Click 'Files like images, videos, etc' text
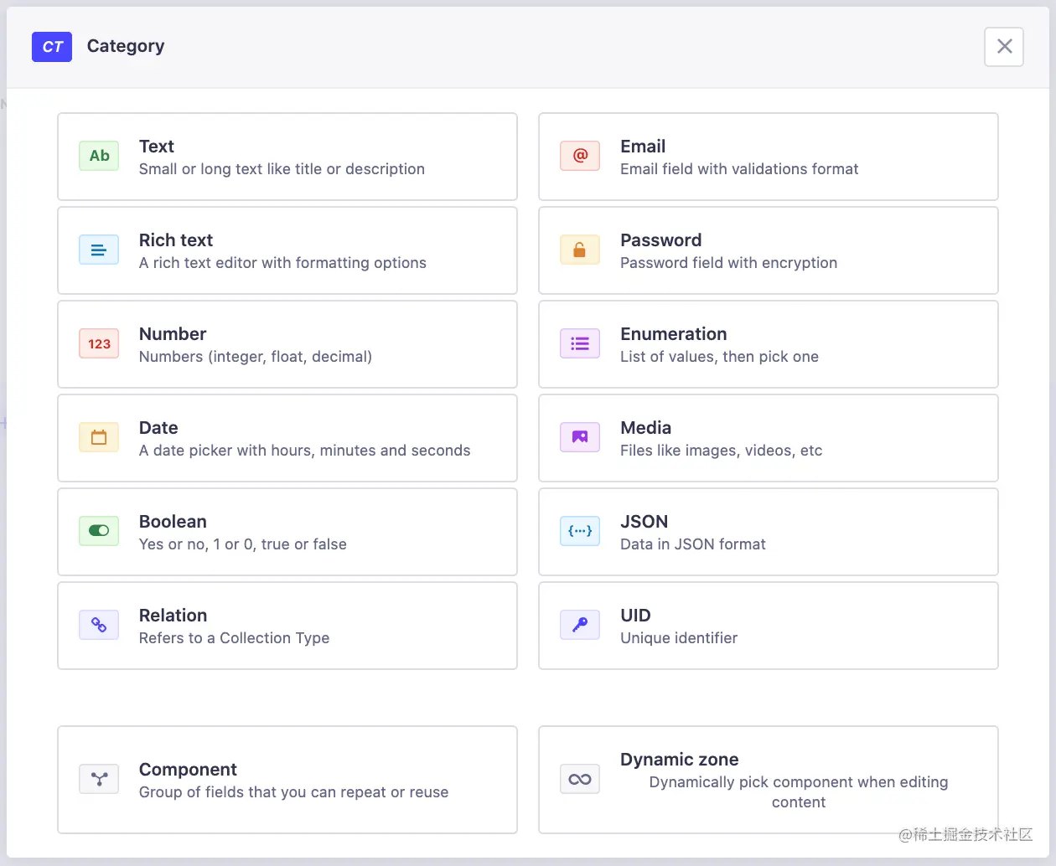The width and height of the screenshot is (1056, 866). coord(722,451)
